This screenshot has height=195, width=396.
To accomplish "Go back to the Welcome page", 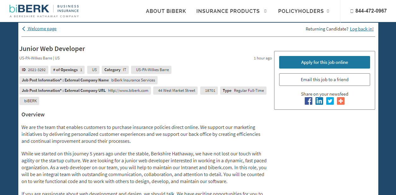I will click(x=42, y=29).
